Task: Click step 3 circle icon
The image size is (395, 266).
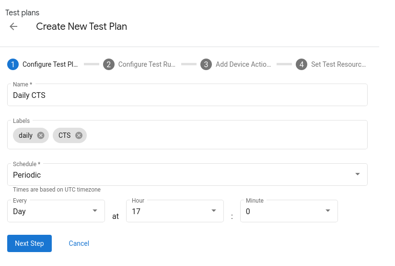Action: pos(206,64)
